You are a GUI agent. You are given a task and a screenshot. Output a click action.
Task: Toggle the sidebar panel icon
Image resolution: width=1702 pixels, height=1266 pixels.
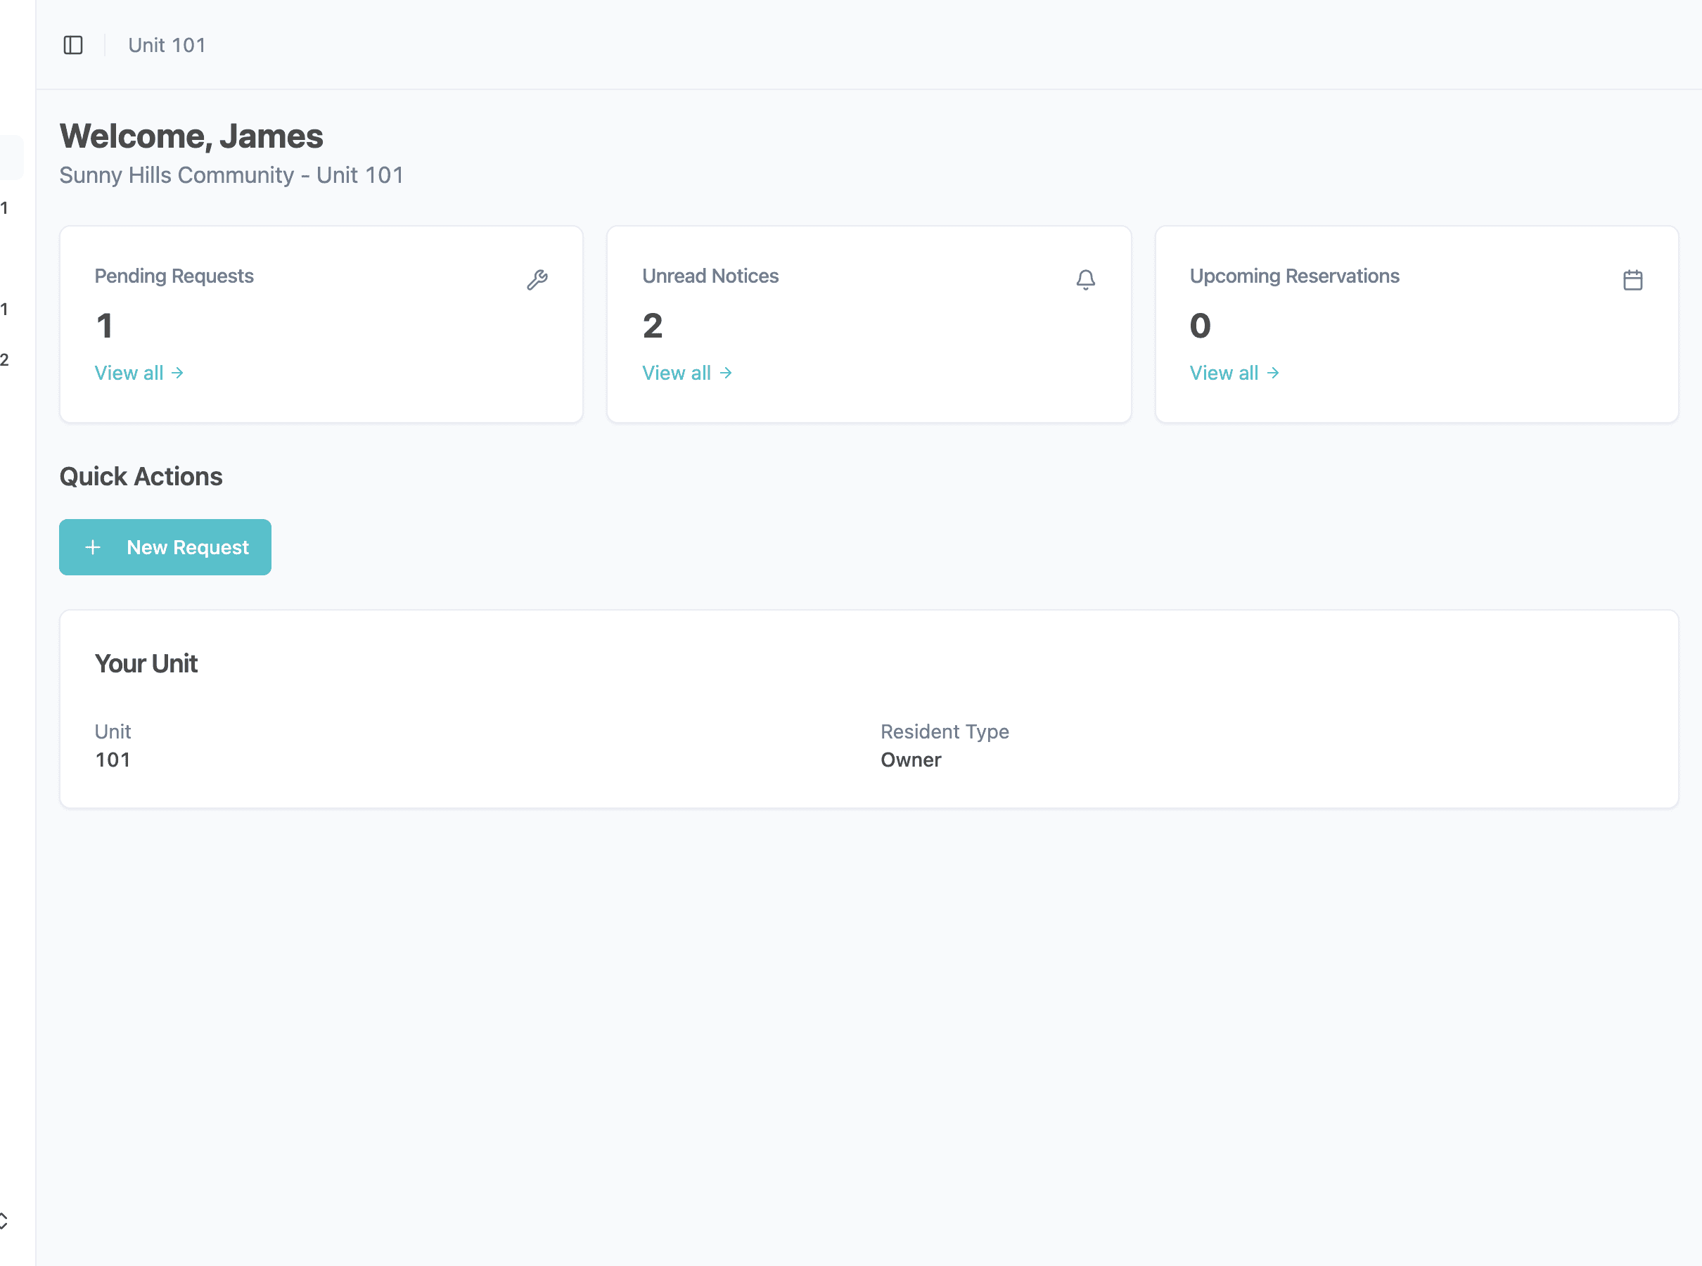pos(73,45)
